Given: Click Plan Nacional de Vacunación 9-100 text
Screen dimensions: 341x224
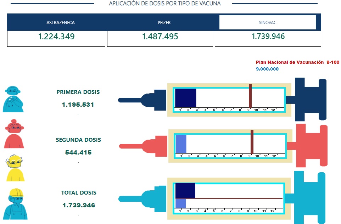Looking at the screenshot, I should pyautogui.click(x=297, y=62).
